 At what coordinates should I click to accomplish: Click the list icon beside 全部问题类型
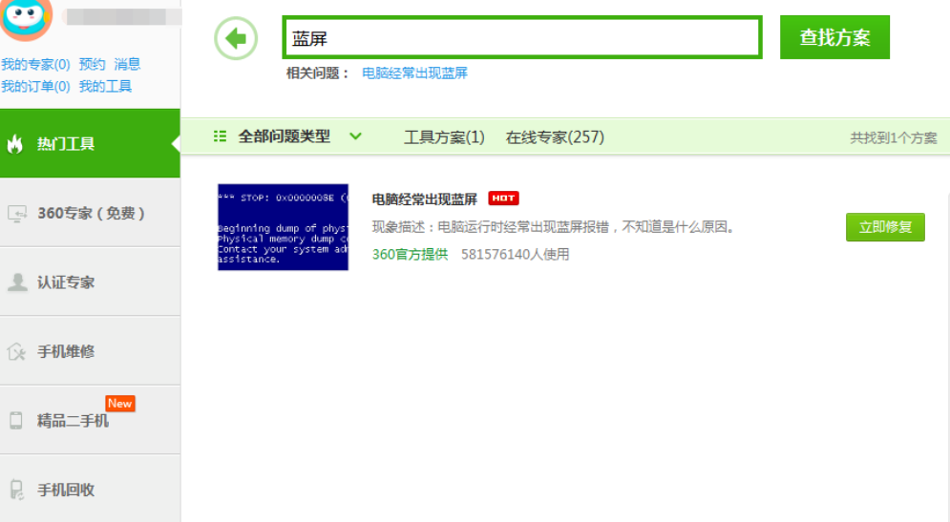click(221, 136)
